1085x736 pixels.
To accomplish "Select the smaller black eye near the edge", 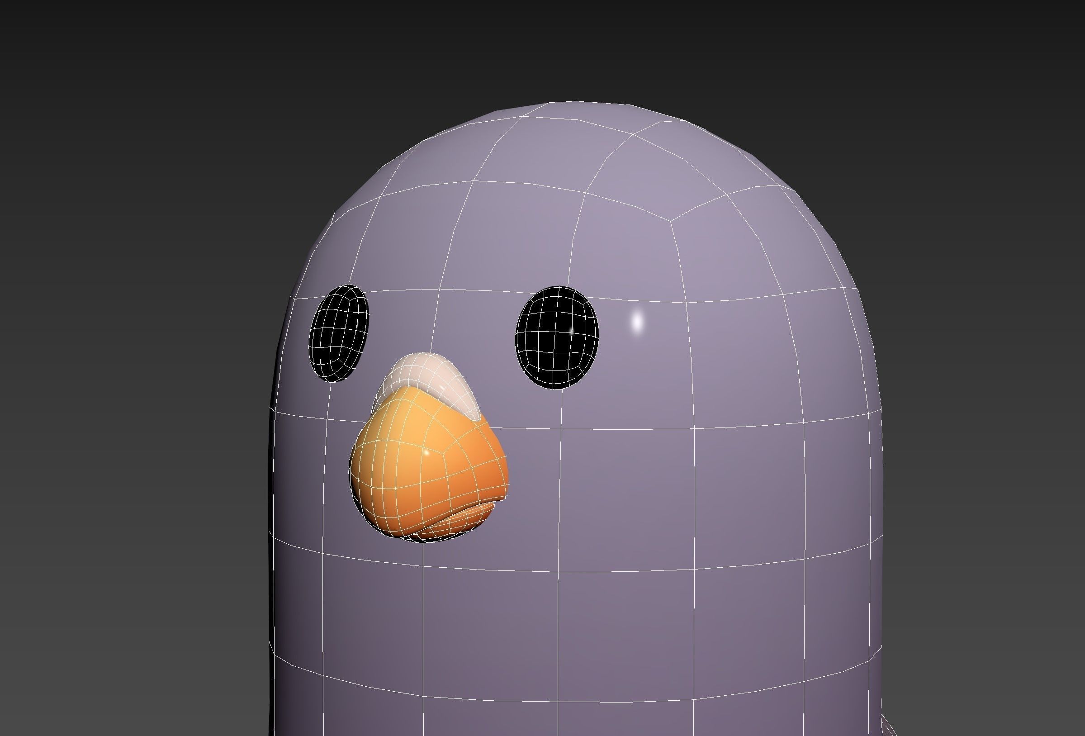I will (x=339, y=332).
